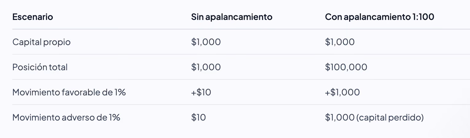Click leveraged $1,000 in Capital propio row
470x138 pixels.
pyautogui.click(x=340, y=42)
